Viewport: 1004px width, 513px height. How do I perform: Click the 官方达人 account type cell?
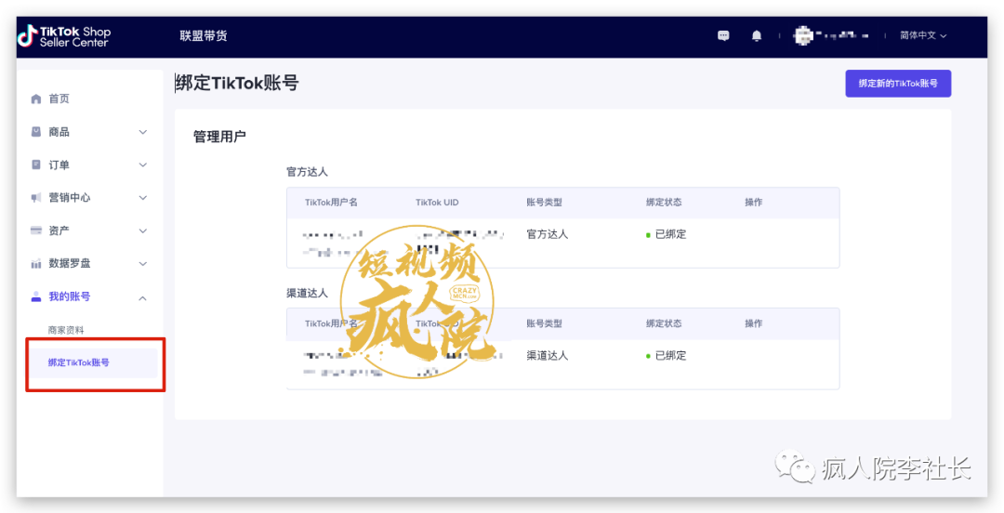(548, 234)
